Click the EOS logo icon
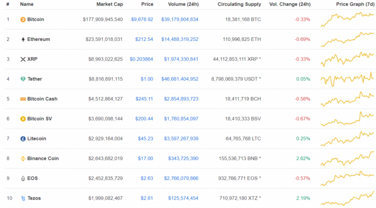This screenshot has height=208, width=376. (x=23, y=179)
